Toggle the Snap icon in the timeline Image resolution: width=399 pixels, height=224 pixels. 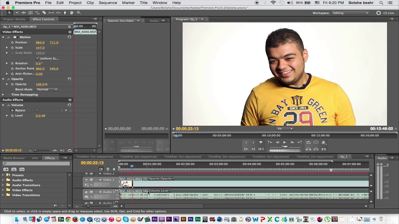point(101,169)
